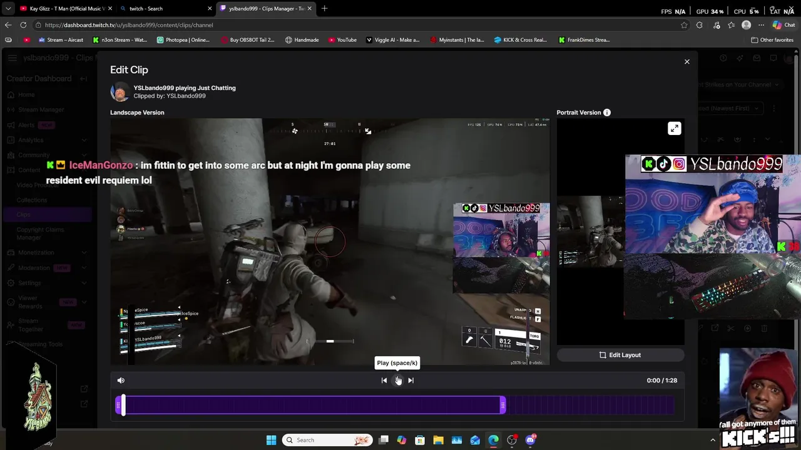Open the tab search dropdown
Image resolution: width=801 pixels, height=450 pixels.
click(x=8, y=9)
